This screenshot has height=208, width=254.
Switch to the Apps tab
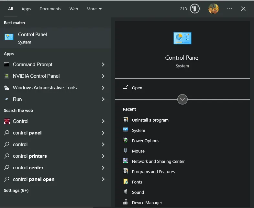point(26,9)
